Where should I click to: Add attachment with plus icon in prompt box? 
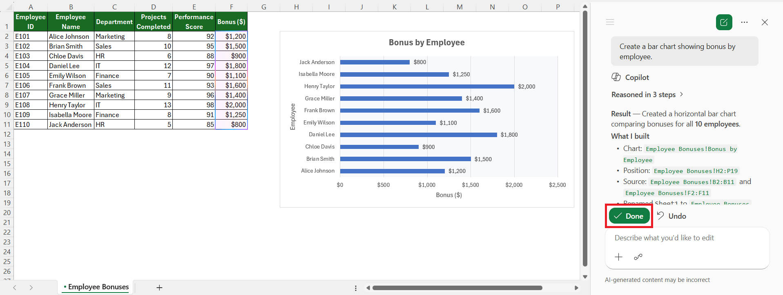click(618, 257)
